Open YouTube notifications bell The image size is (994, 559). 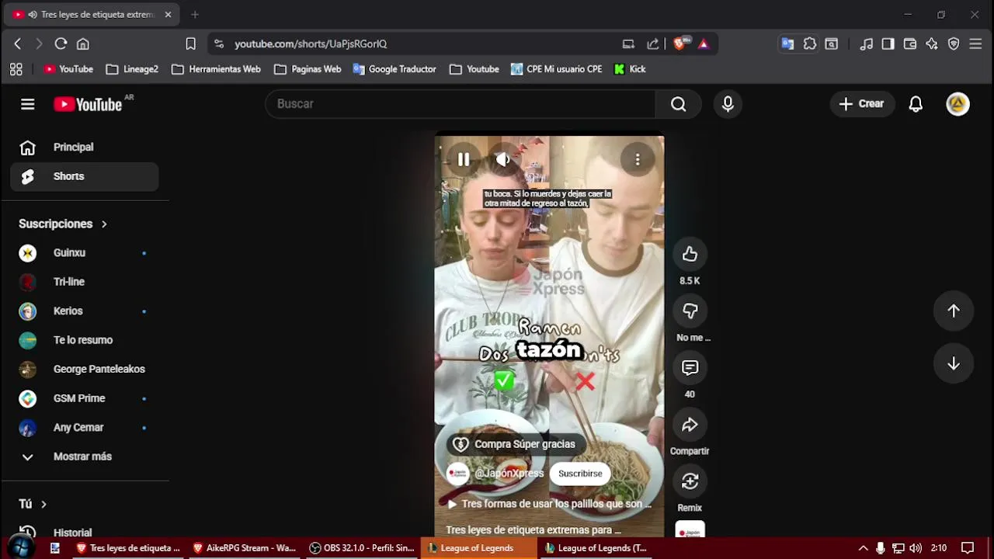point(916,104)
